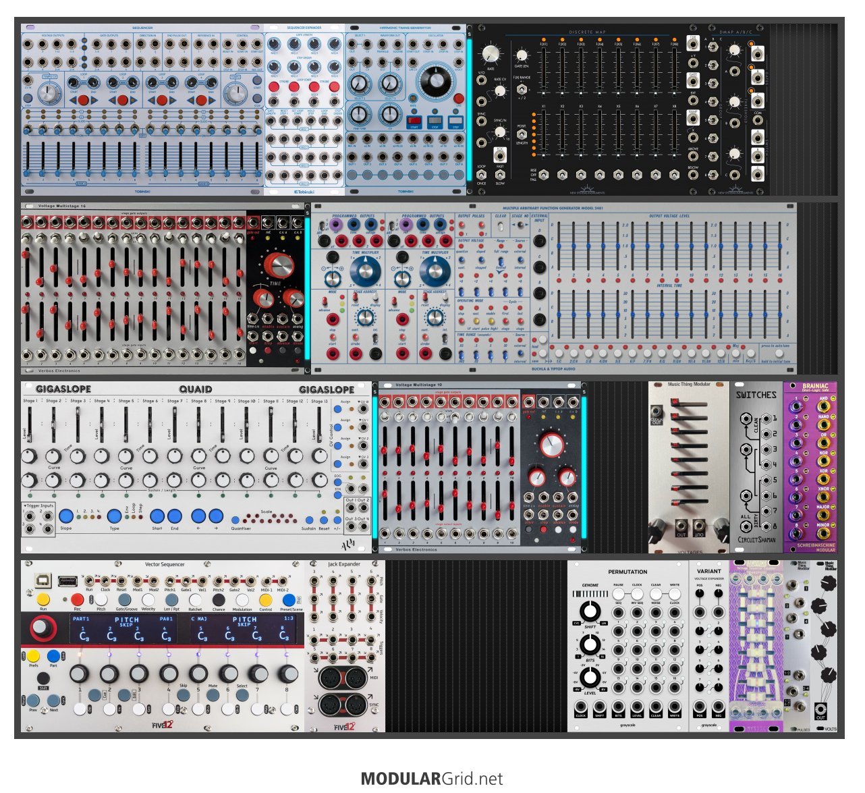Toggle the +/- polarity button on Quaid
The image size is (865, 793).
pyautogui.click(x=337, y=520)
